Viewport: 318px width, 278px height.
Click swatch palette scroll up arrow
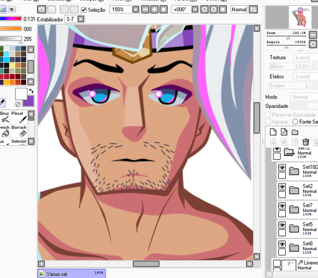click(30, 50)
